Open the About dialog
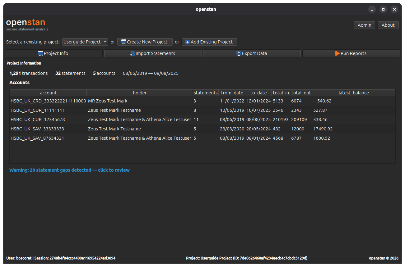405x267 pixels. (388, 25)
